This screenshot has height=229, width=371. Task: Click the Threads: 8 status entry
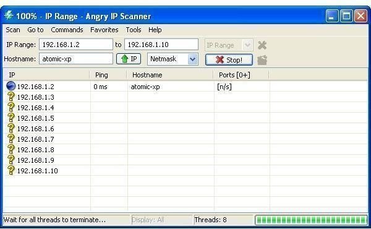coord(210,220)
